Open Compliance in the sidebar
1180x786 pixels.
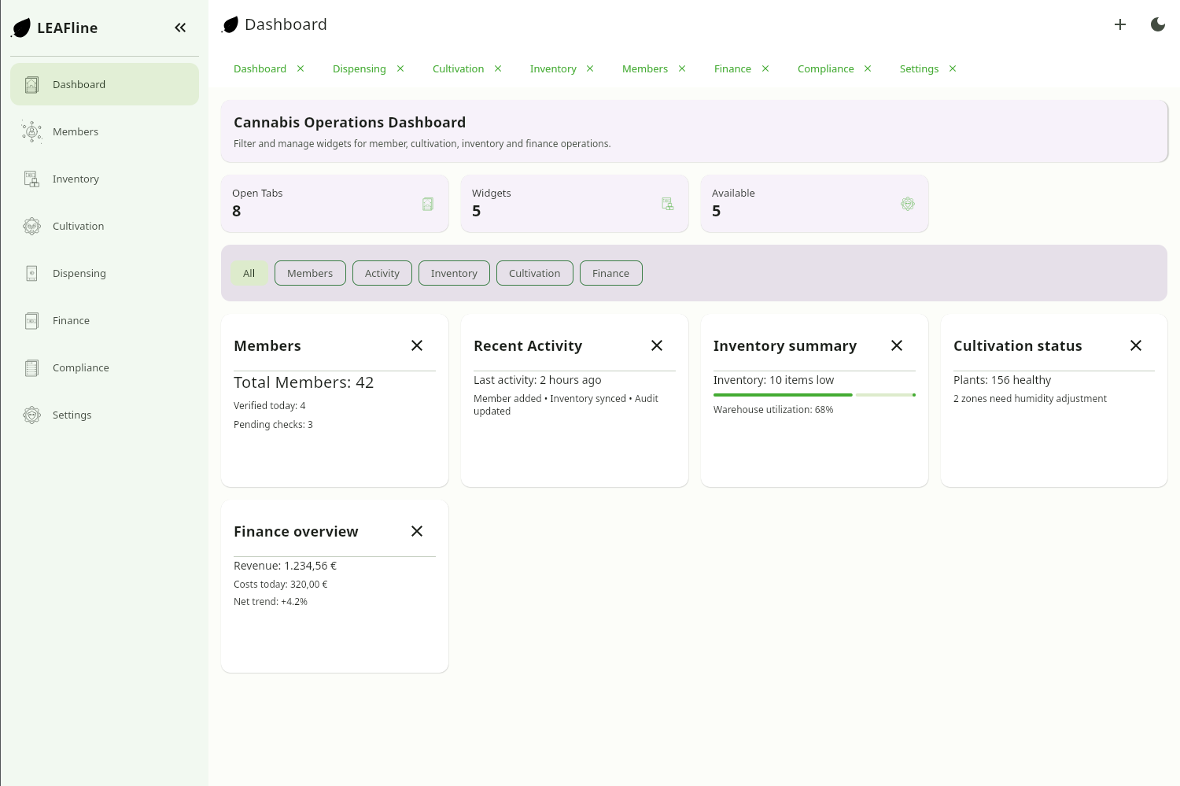tap(80, 367)
